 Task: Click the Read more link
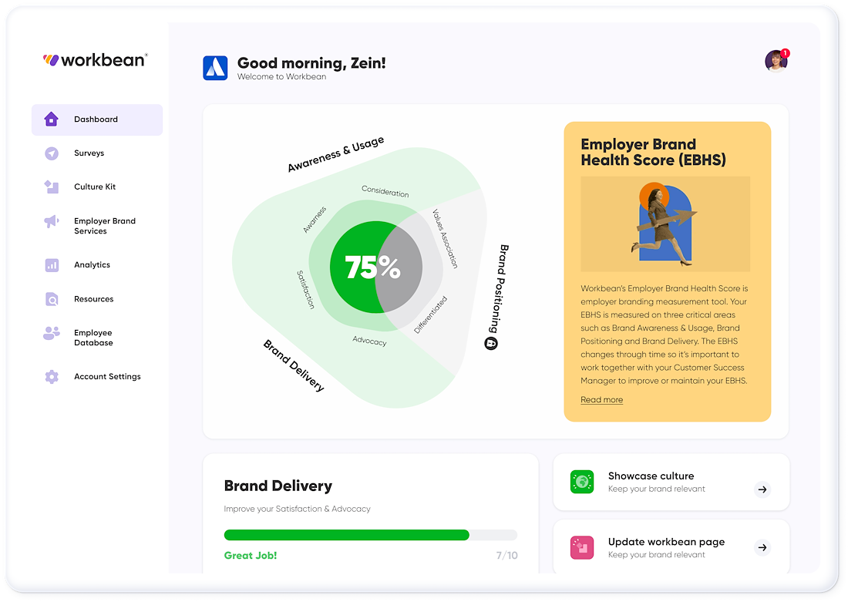[x=601, y=400]
